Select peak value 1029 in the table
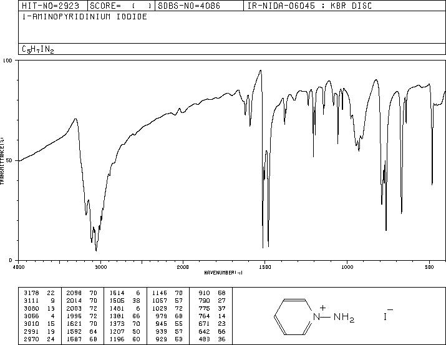Screen dimensions: 446x345 160,308
